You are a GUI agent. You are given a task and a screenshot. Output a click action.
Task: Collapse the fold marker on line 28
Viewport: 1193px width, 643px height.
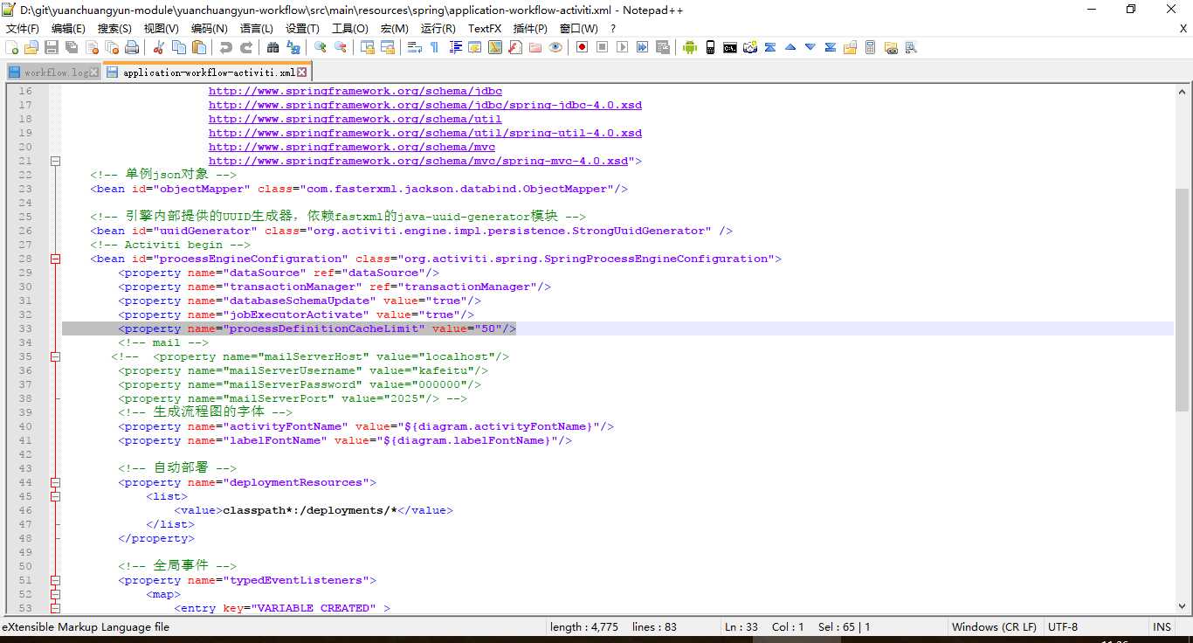click(56, 259)
